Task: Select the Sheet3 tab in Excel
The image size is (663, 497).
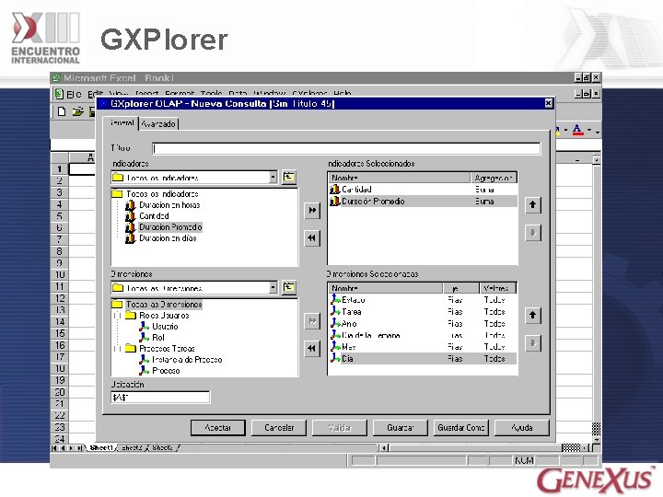Action: coord(162,447)
